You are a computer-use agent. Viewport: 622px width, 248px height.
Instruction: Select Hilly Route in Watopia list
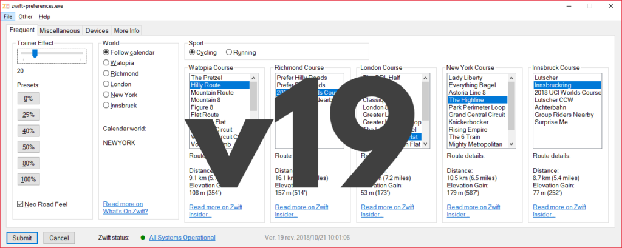point(220,85)
